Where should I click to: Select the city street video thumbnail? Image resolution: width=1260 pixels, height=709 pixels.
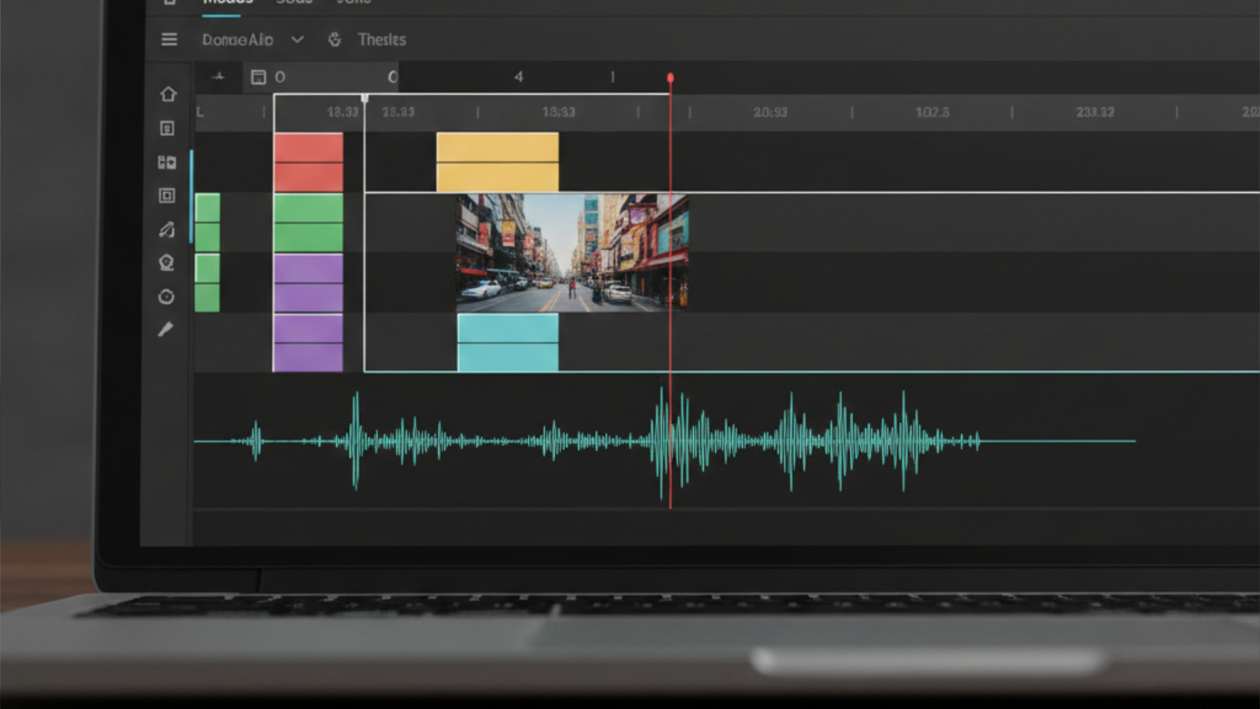click(572, 252)
